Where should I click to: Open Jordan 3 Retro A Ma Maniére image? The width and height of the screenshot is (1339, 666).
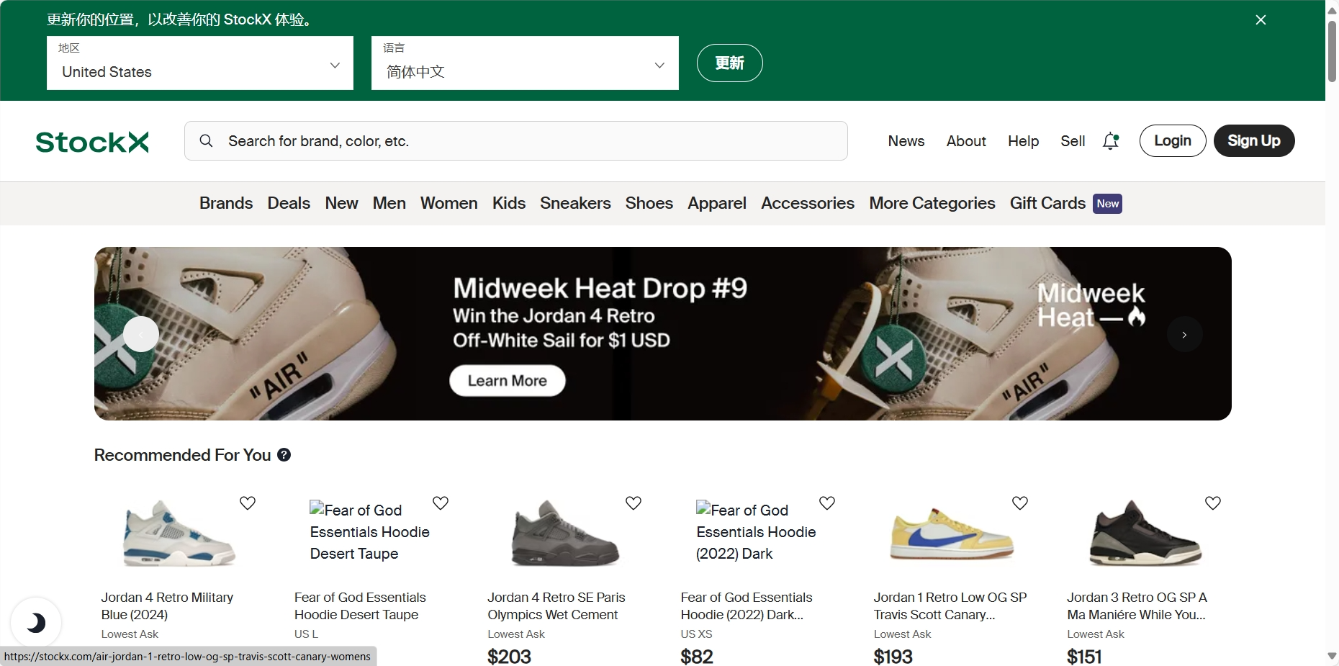pyautogui.click(x=1145, y=534)
